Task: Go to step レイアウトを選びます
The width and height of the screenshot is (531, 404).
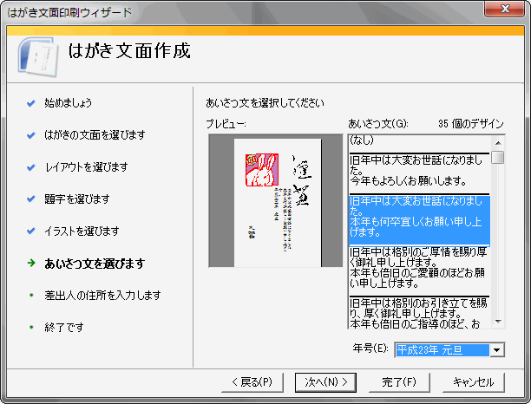Action: [x=86, y=167]
